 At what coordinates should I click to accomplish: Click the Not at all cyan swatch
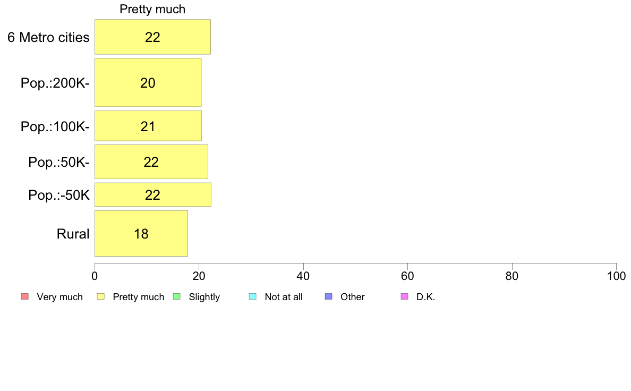(253, 297)
